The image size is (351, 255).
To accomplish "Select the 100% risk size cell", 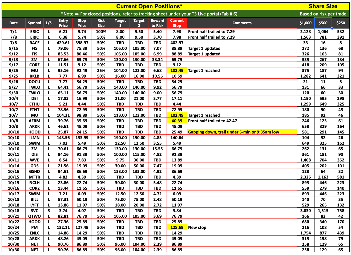I will [x=101, y=31].
